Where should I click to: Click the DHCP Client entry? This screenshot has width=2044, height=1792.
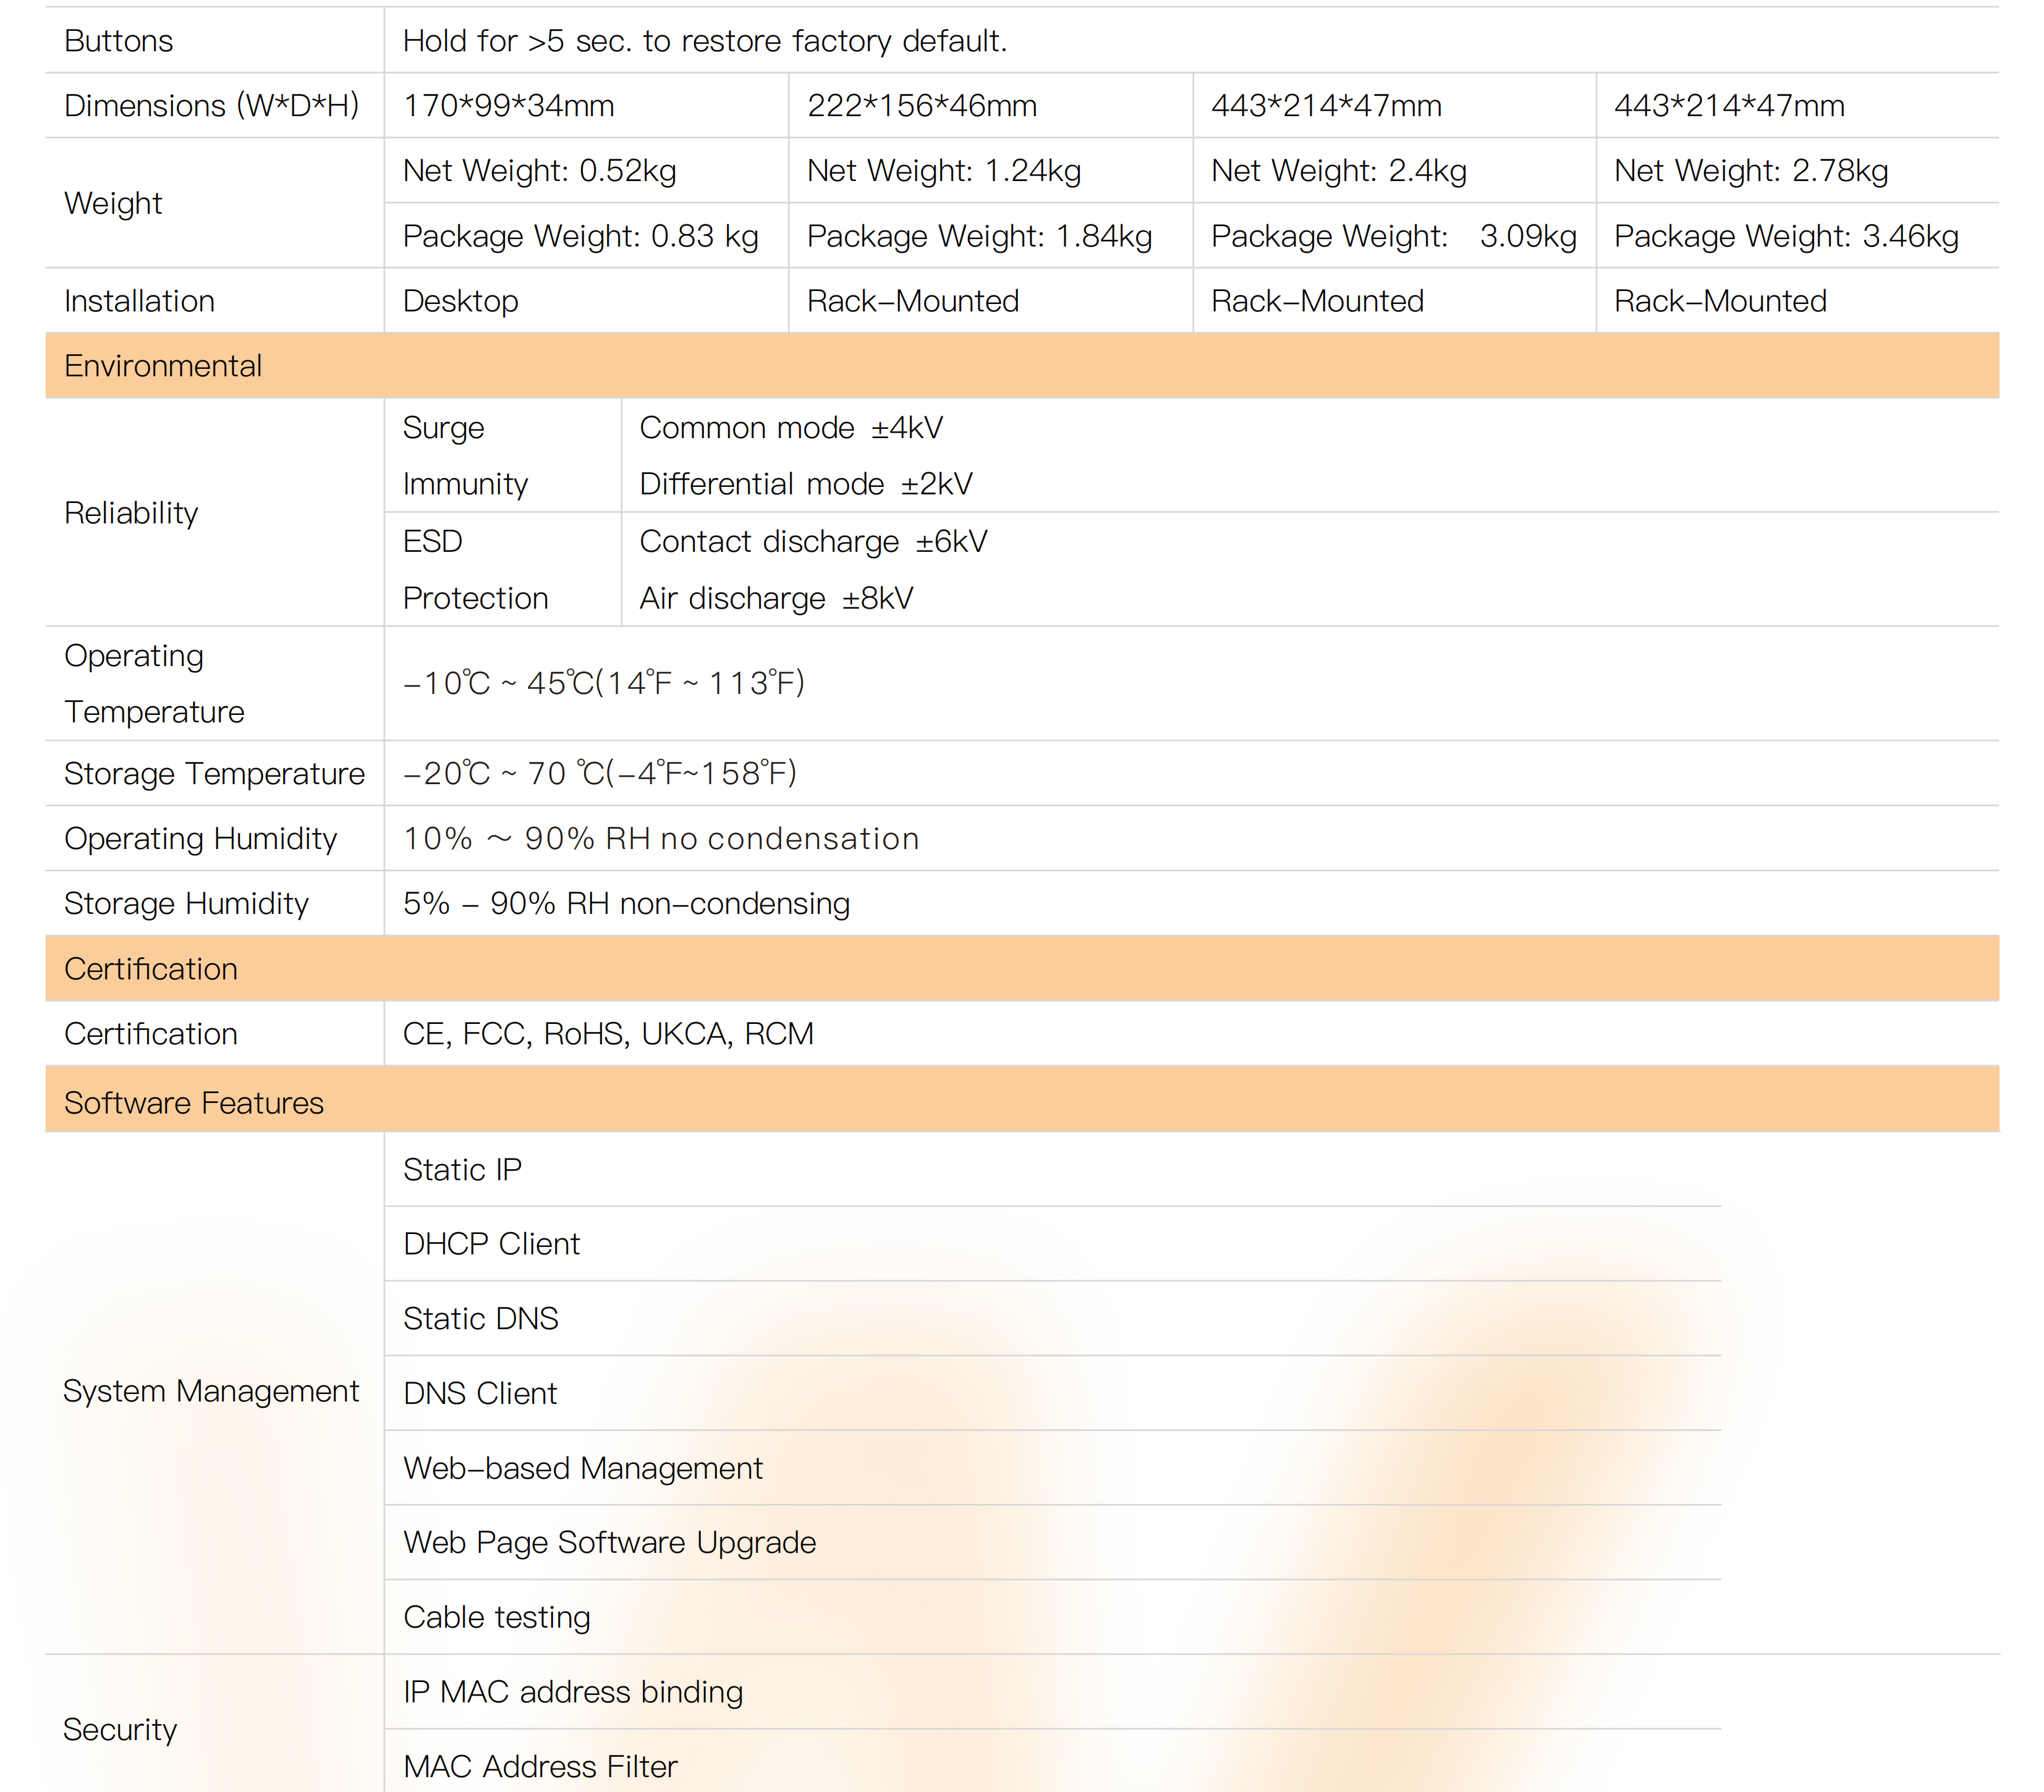click(x=491, y=1244)
